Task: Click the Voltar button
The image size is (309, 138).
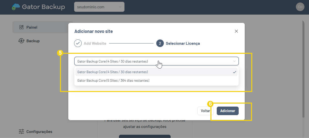Action: point(205,111)
